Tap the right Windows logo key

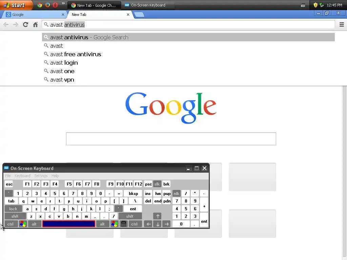pyautogui.click(x=115, y=224)
